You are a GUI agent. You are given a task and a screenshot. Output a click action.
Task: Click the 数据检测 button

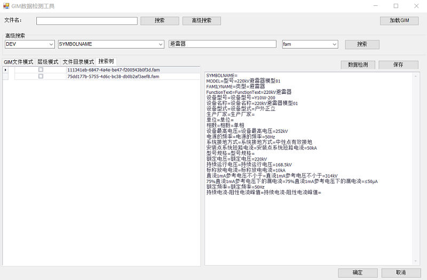pos(358,65)
